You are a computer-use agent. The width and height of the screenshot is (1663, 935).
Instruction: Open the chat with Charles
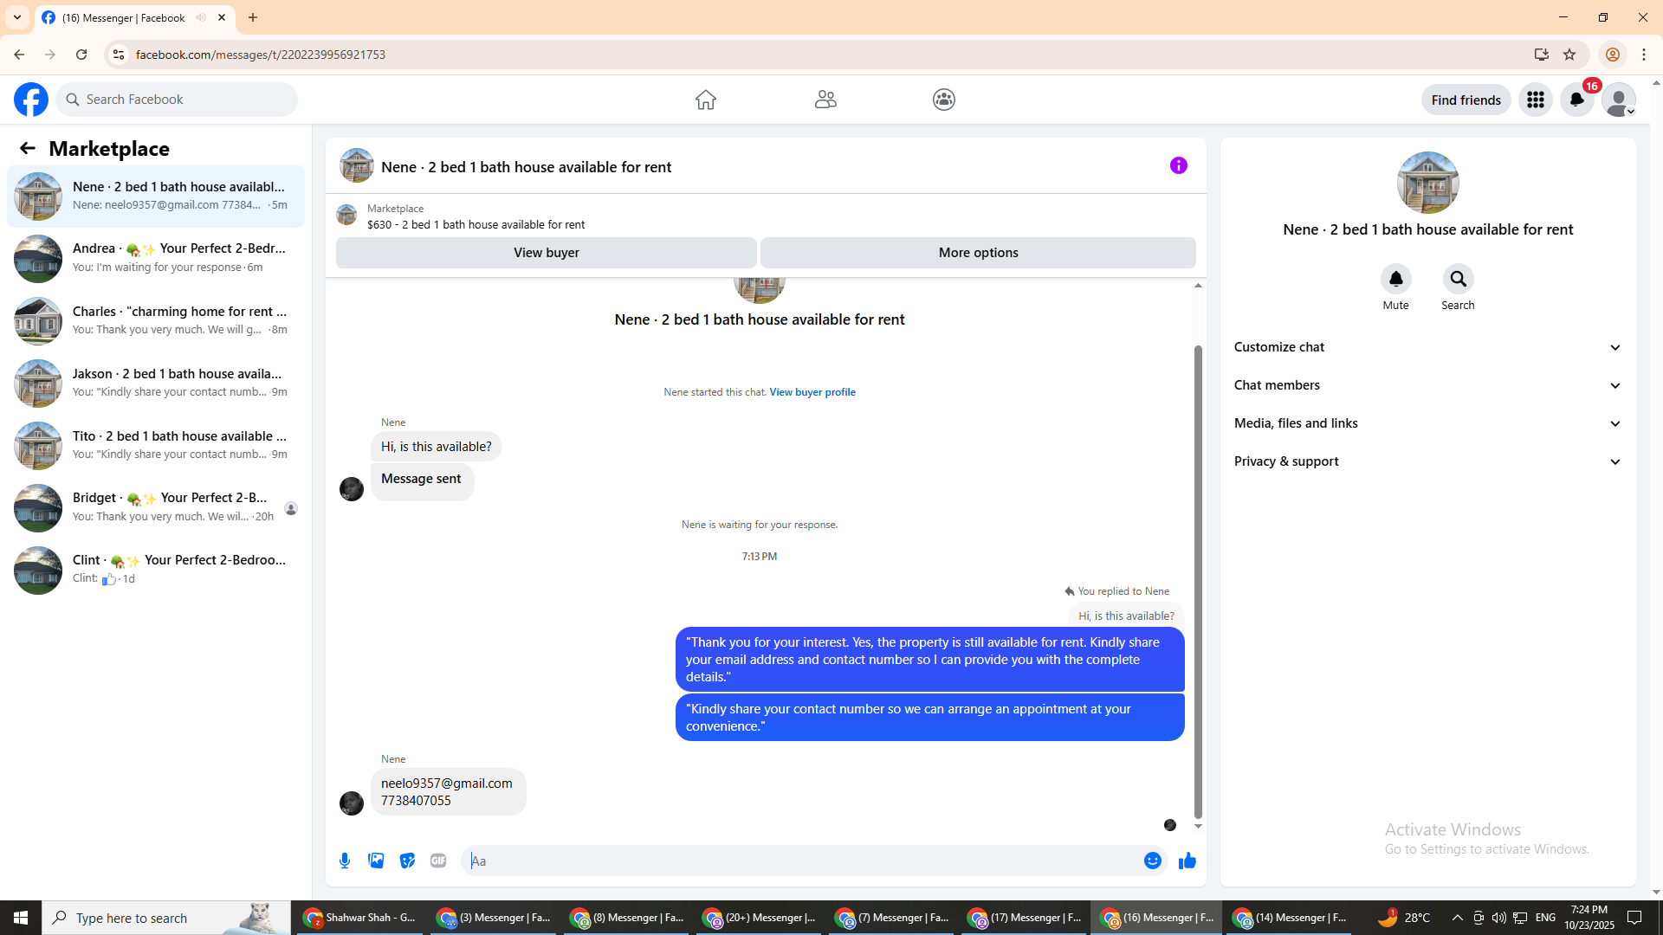(156, 320)
